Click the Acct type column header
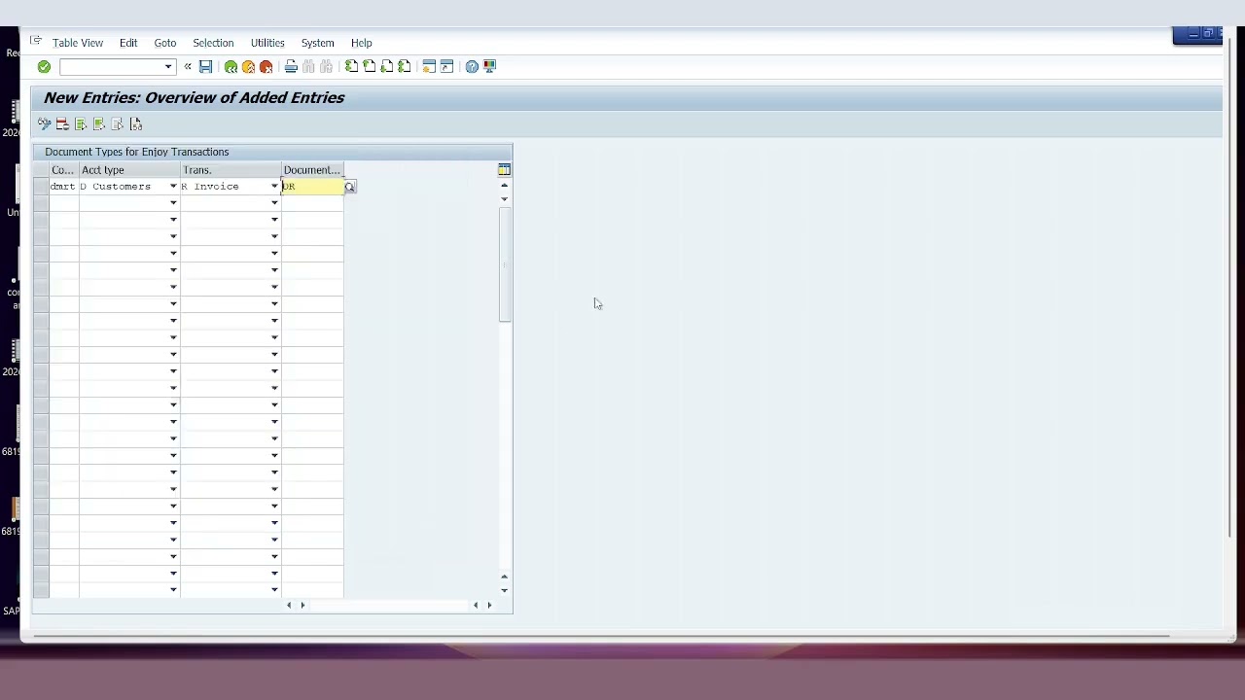 point(129,170)
